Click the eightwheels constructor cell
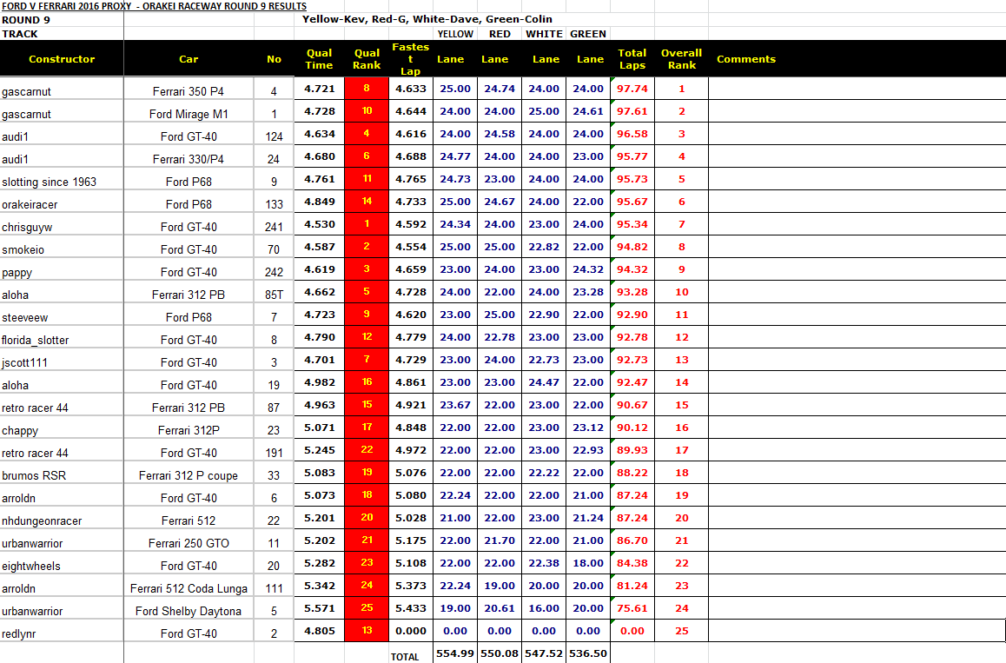Image resolution: width=1006 pixels, height=663 pixels. (x=62, y=566)
